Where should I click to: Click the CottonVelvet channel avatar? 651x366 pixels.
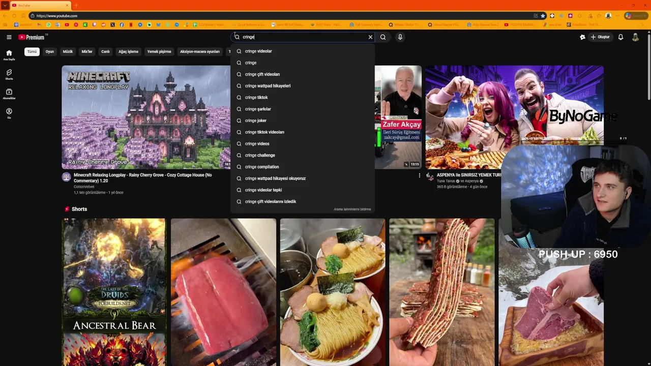[66, 177]
